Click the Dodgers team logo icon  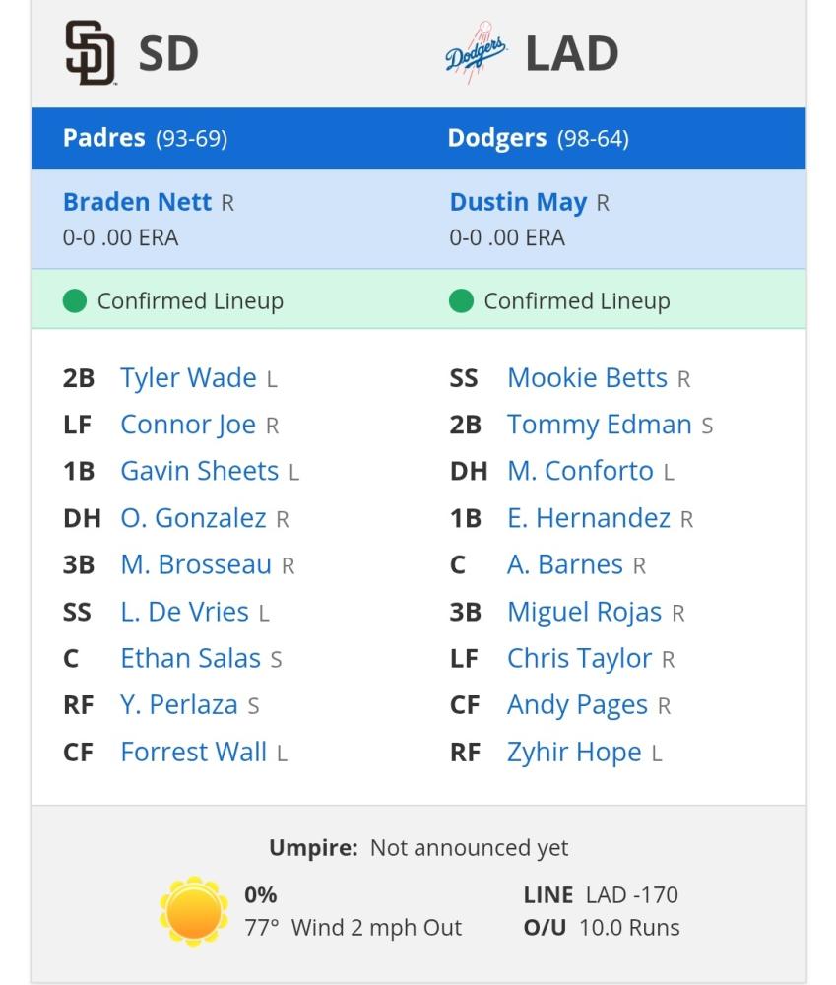pos(477,53)
